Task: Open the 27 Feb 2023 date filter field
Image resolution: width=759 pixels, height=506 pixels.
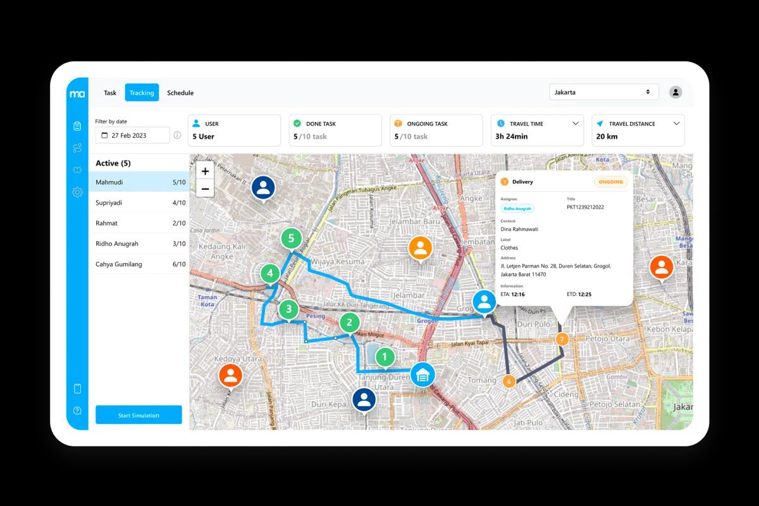Action: (x=132, y=135)
